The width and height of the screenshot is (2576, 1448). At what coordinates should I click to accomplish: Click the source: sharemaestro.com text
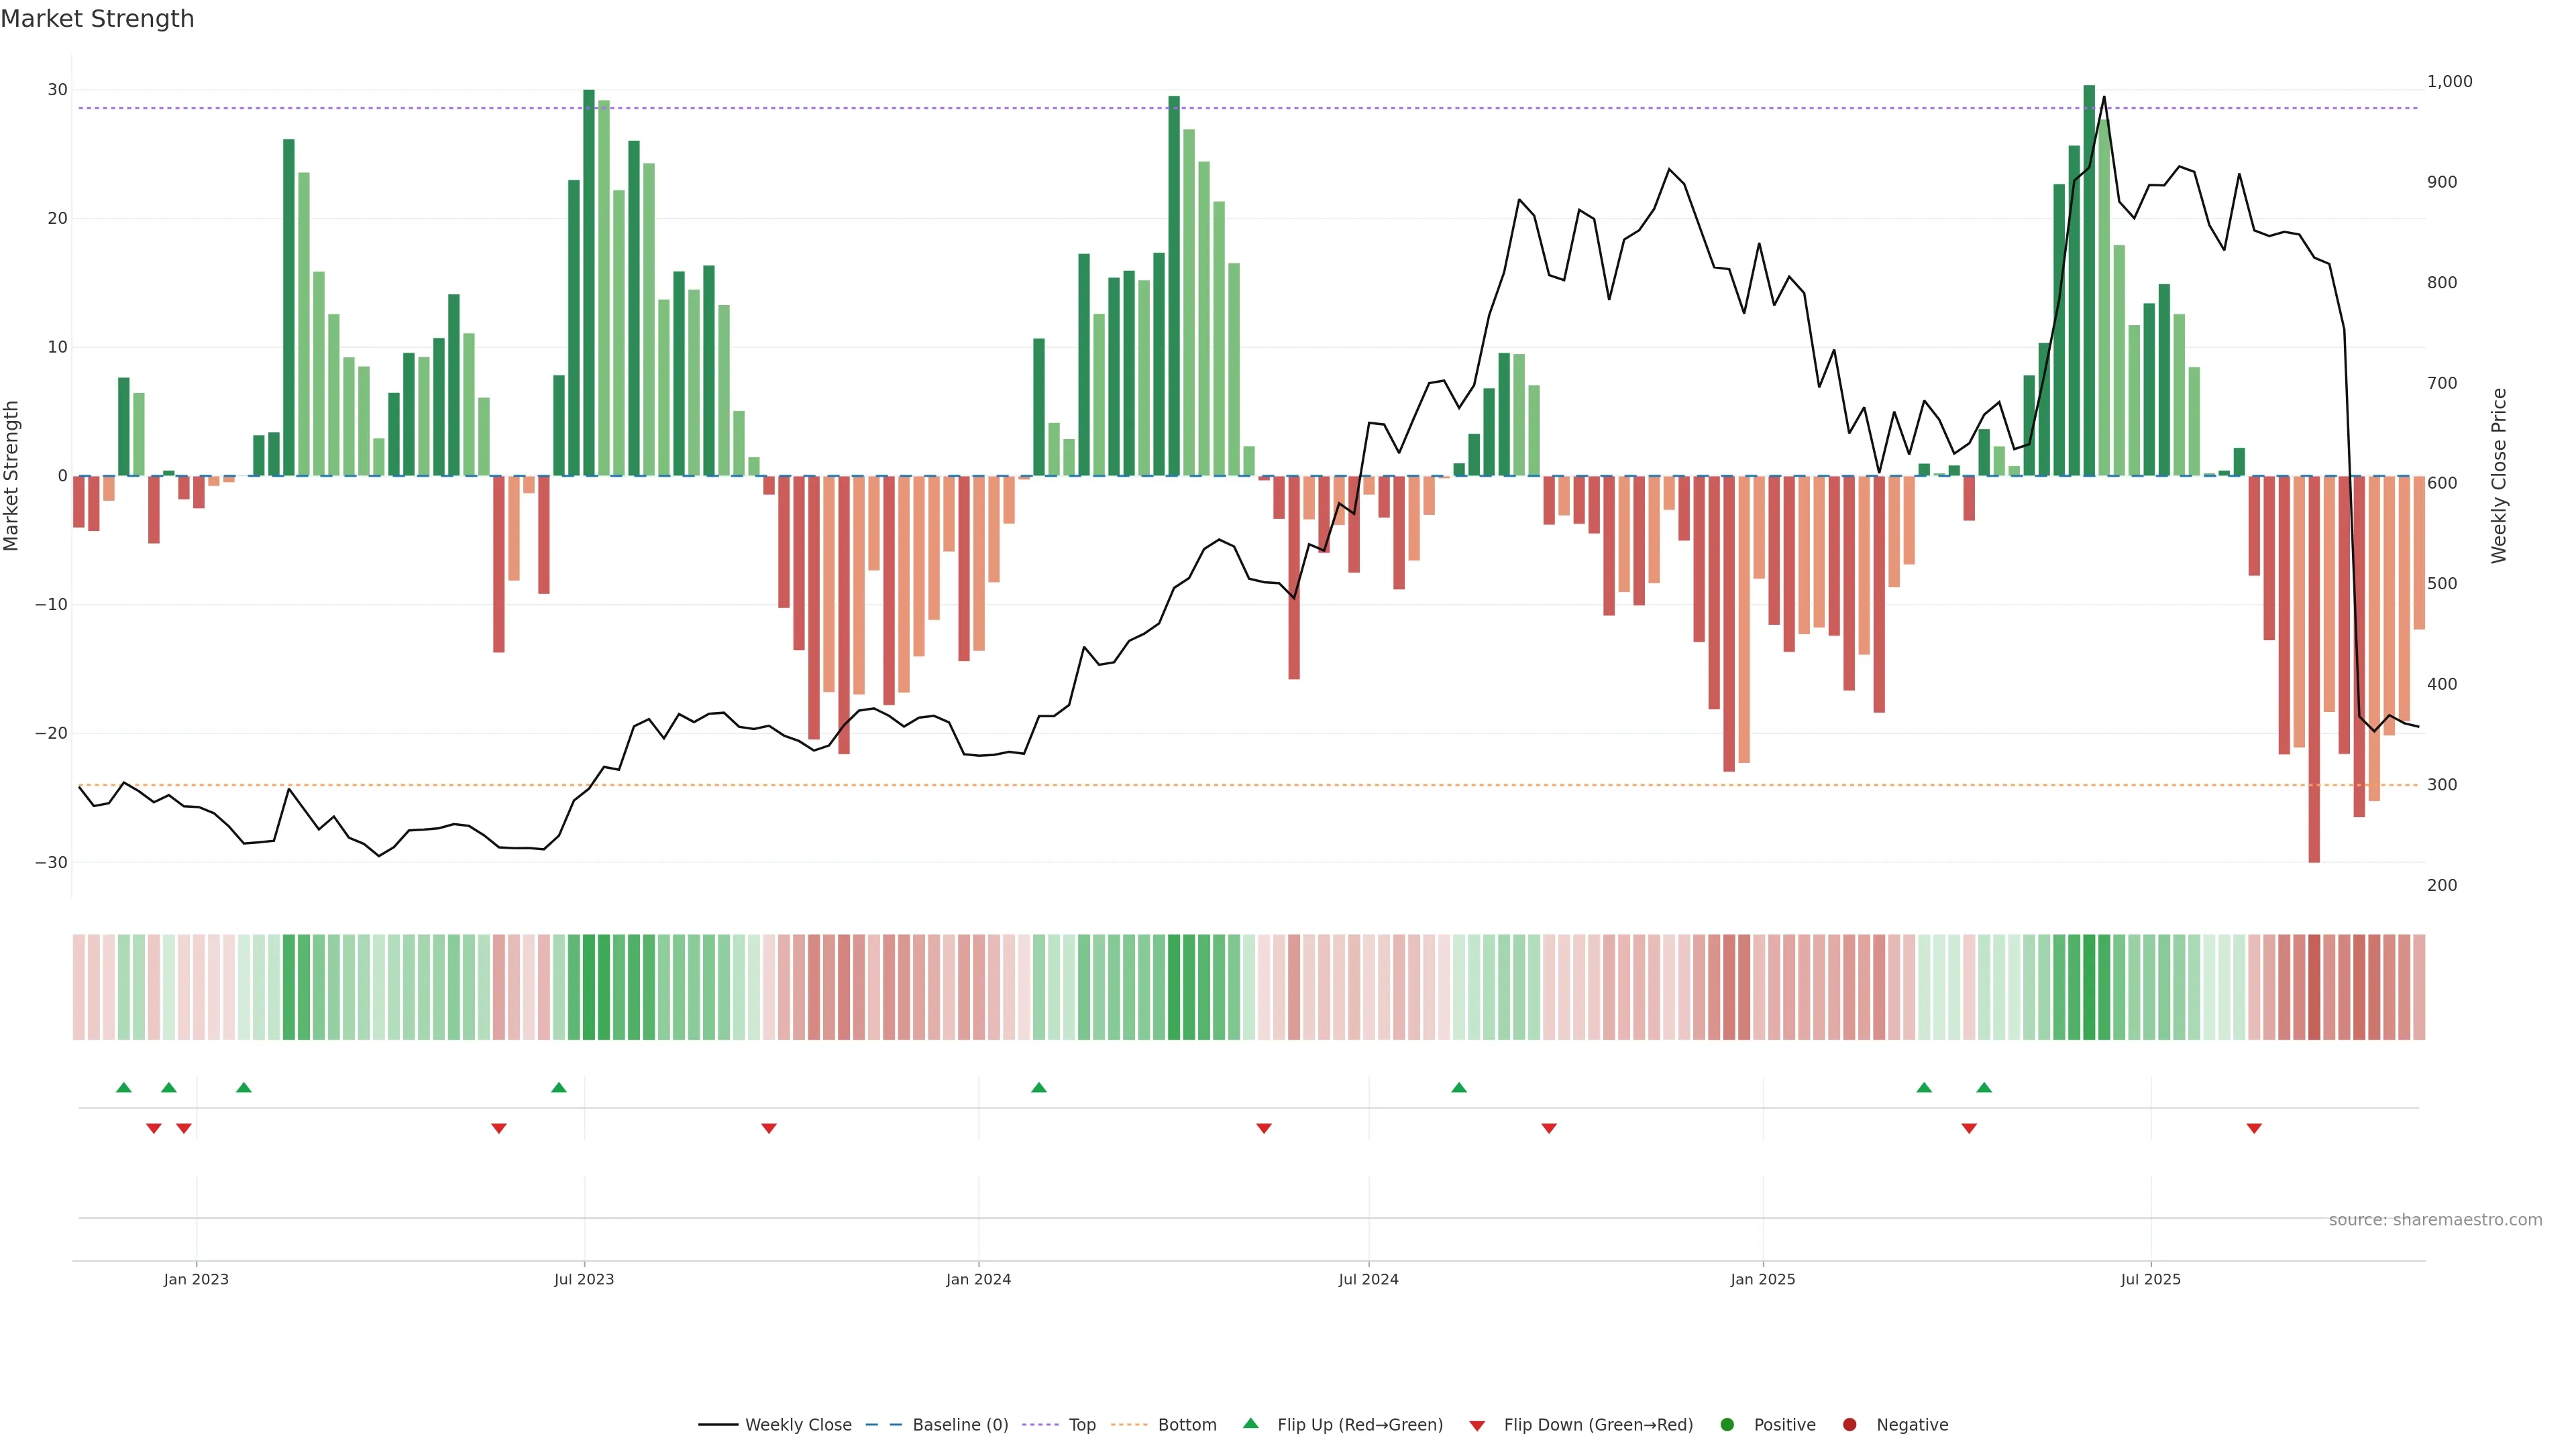2435,1219
